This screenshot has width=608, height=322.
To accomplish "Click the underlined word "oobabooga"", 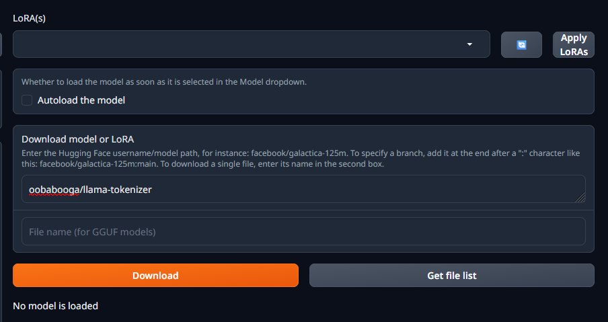I will point(53,190).
